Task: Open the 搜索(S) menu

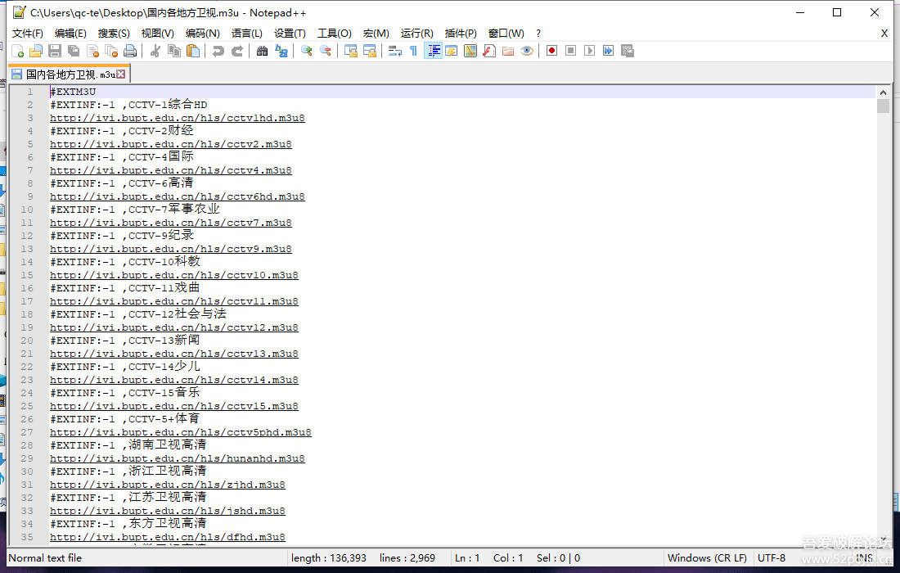Action: [114, 34]
